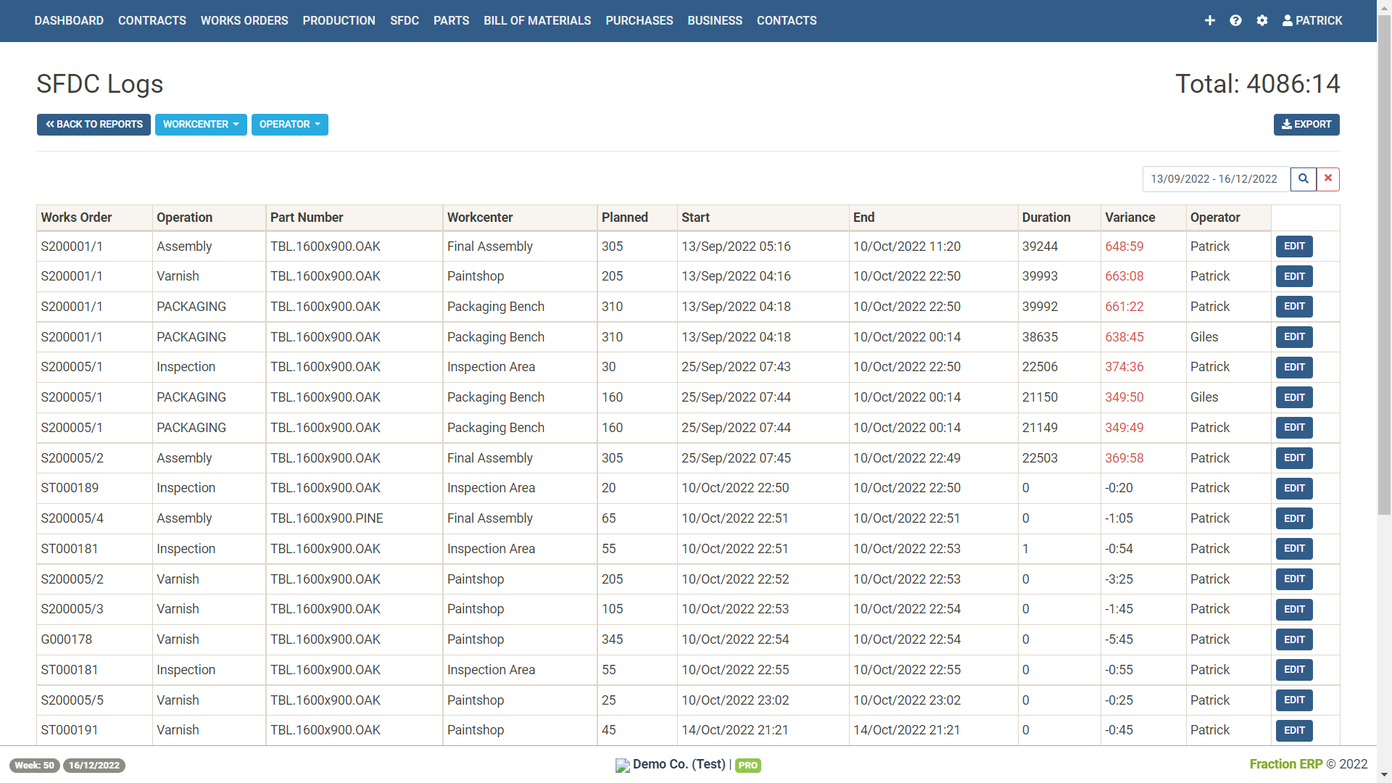Edit the S200005/5 Varnish log row
This screenshot has width=1392, height=783.
(1294, 700)
